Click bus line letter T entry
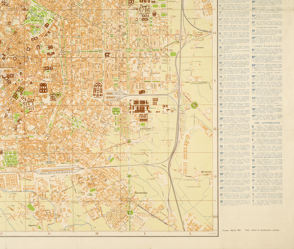Screen dimensions: 294x249 pyautogui.click(x=253, y=201)
